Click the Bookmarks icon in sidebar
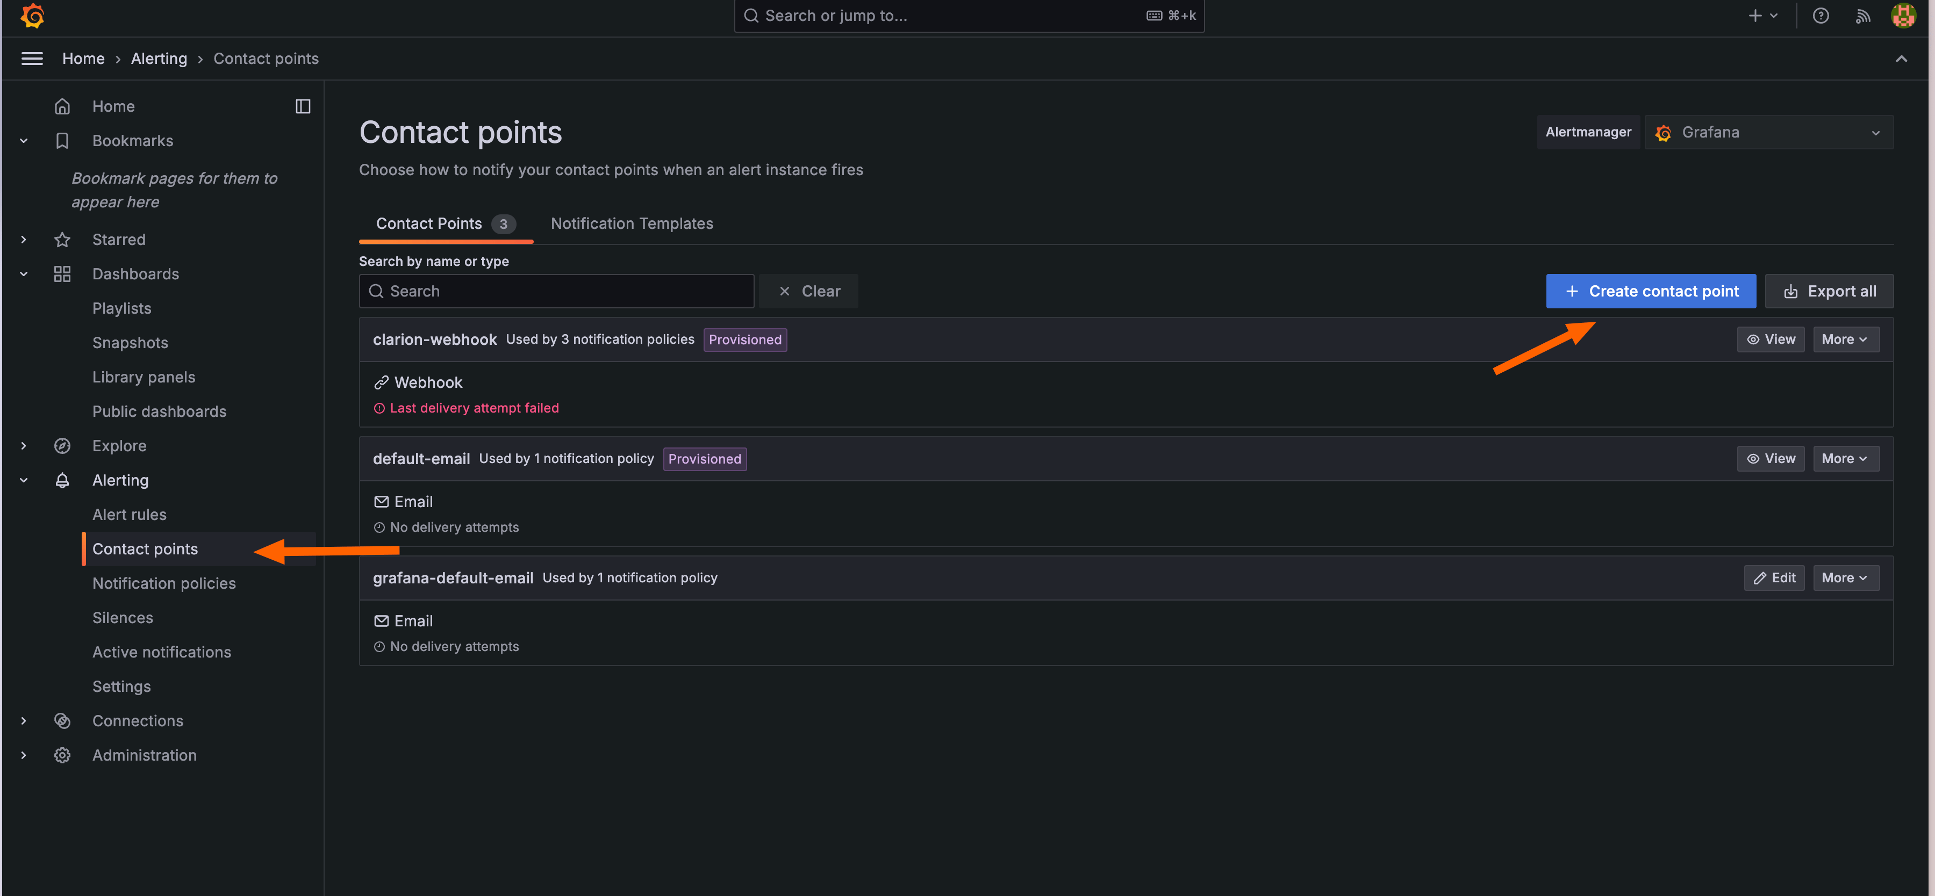Image resolution: width=1935 pixels, height=896 pixels. click(62, 141)
